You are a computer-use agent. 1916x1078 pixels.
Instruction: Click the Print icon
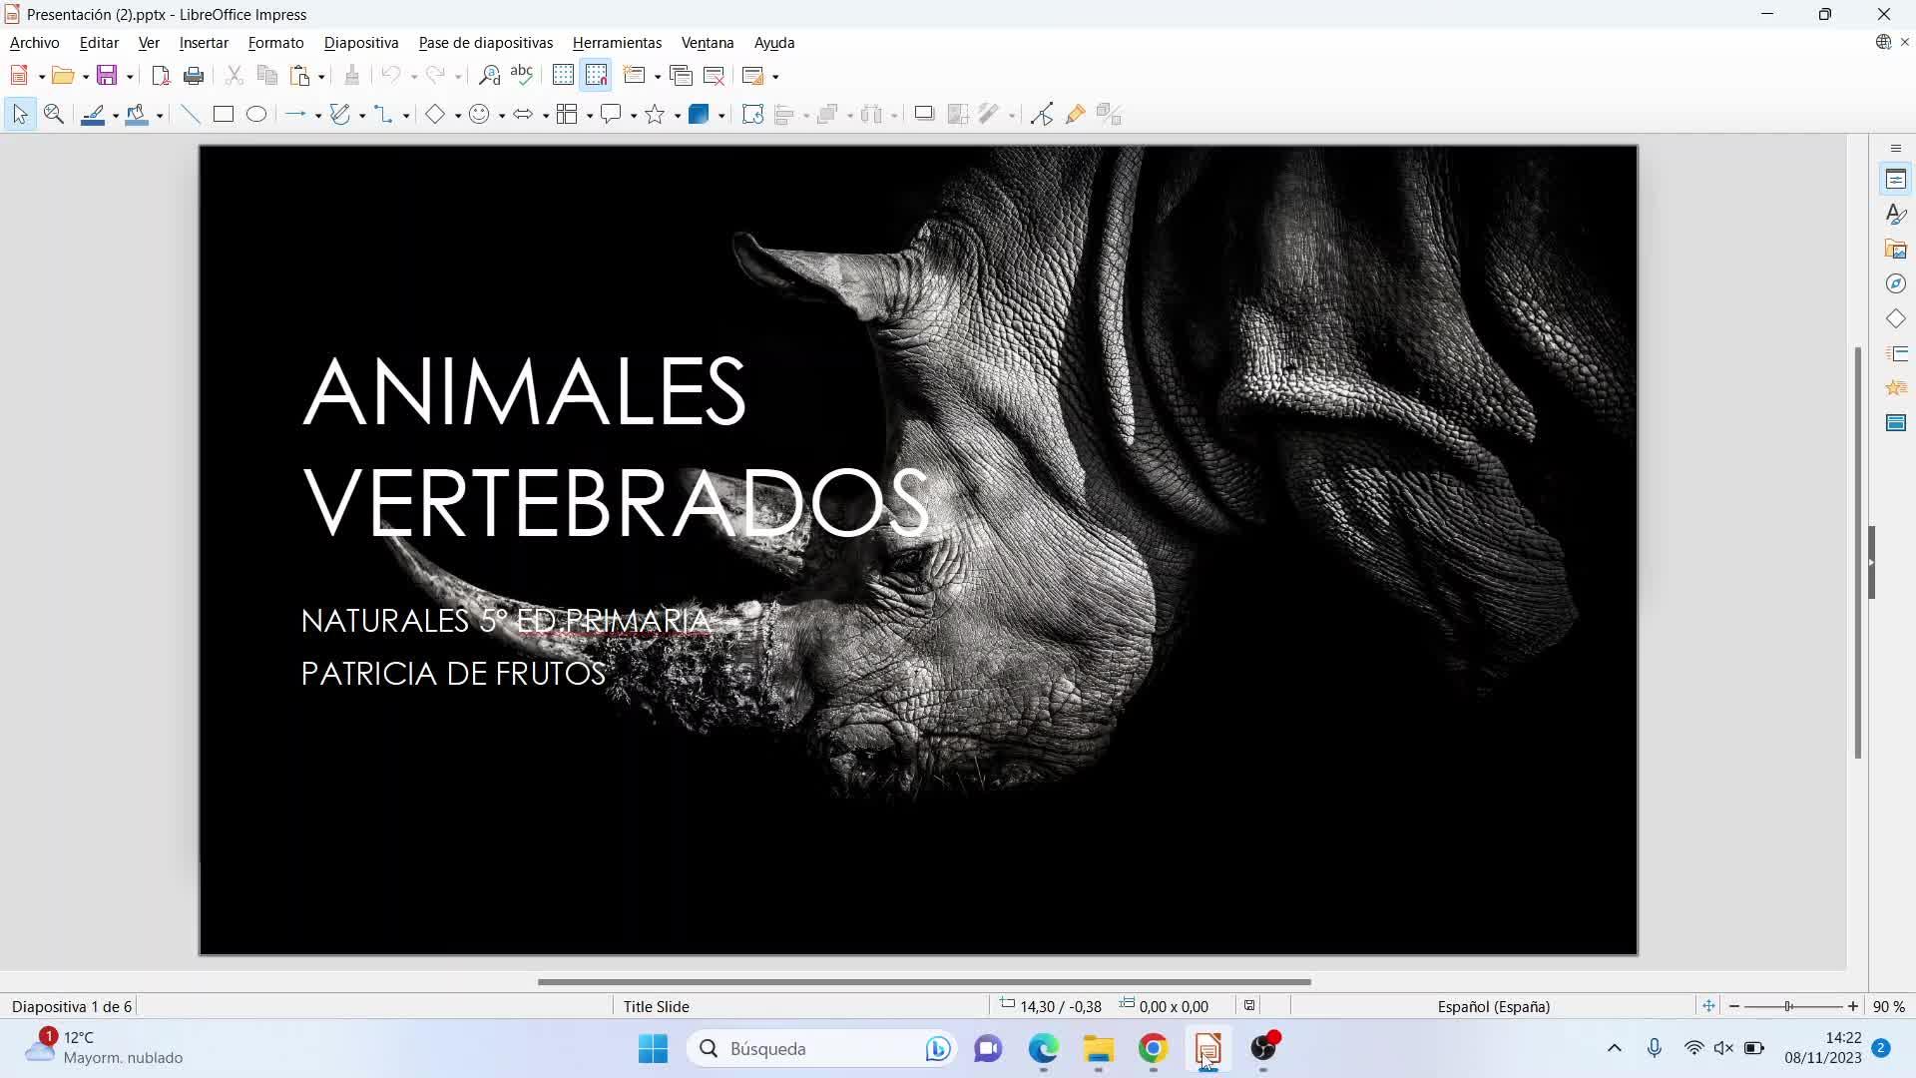(x=194, y=76)
